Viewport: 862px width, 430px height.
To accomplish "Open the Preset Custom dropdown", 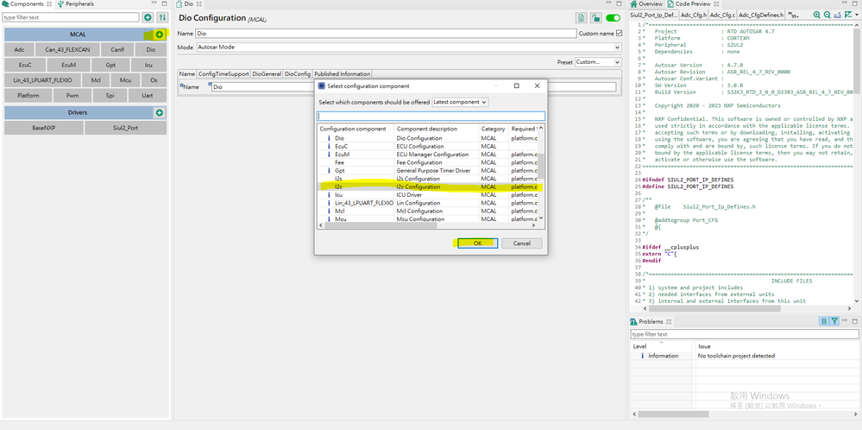I will 598,62.
